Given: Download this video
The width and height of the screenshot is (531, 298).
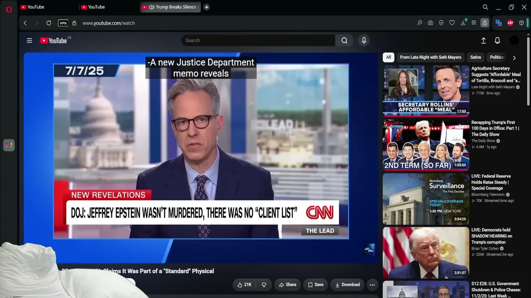Looking at the screenshot, I should click(348, 285).
